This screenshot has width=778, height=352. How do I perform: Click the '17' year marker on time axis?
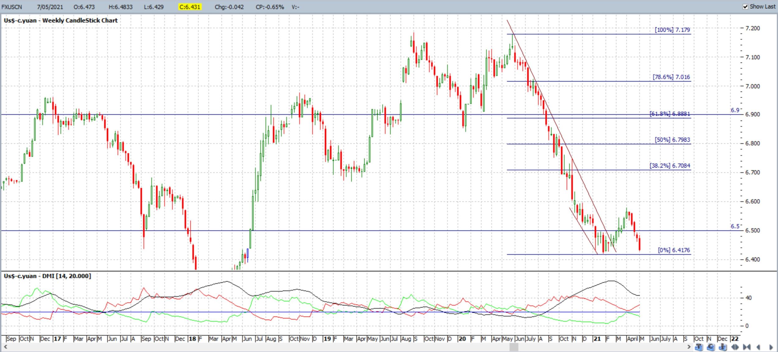click(x=57, y=339)
